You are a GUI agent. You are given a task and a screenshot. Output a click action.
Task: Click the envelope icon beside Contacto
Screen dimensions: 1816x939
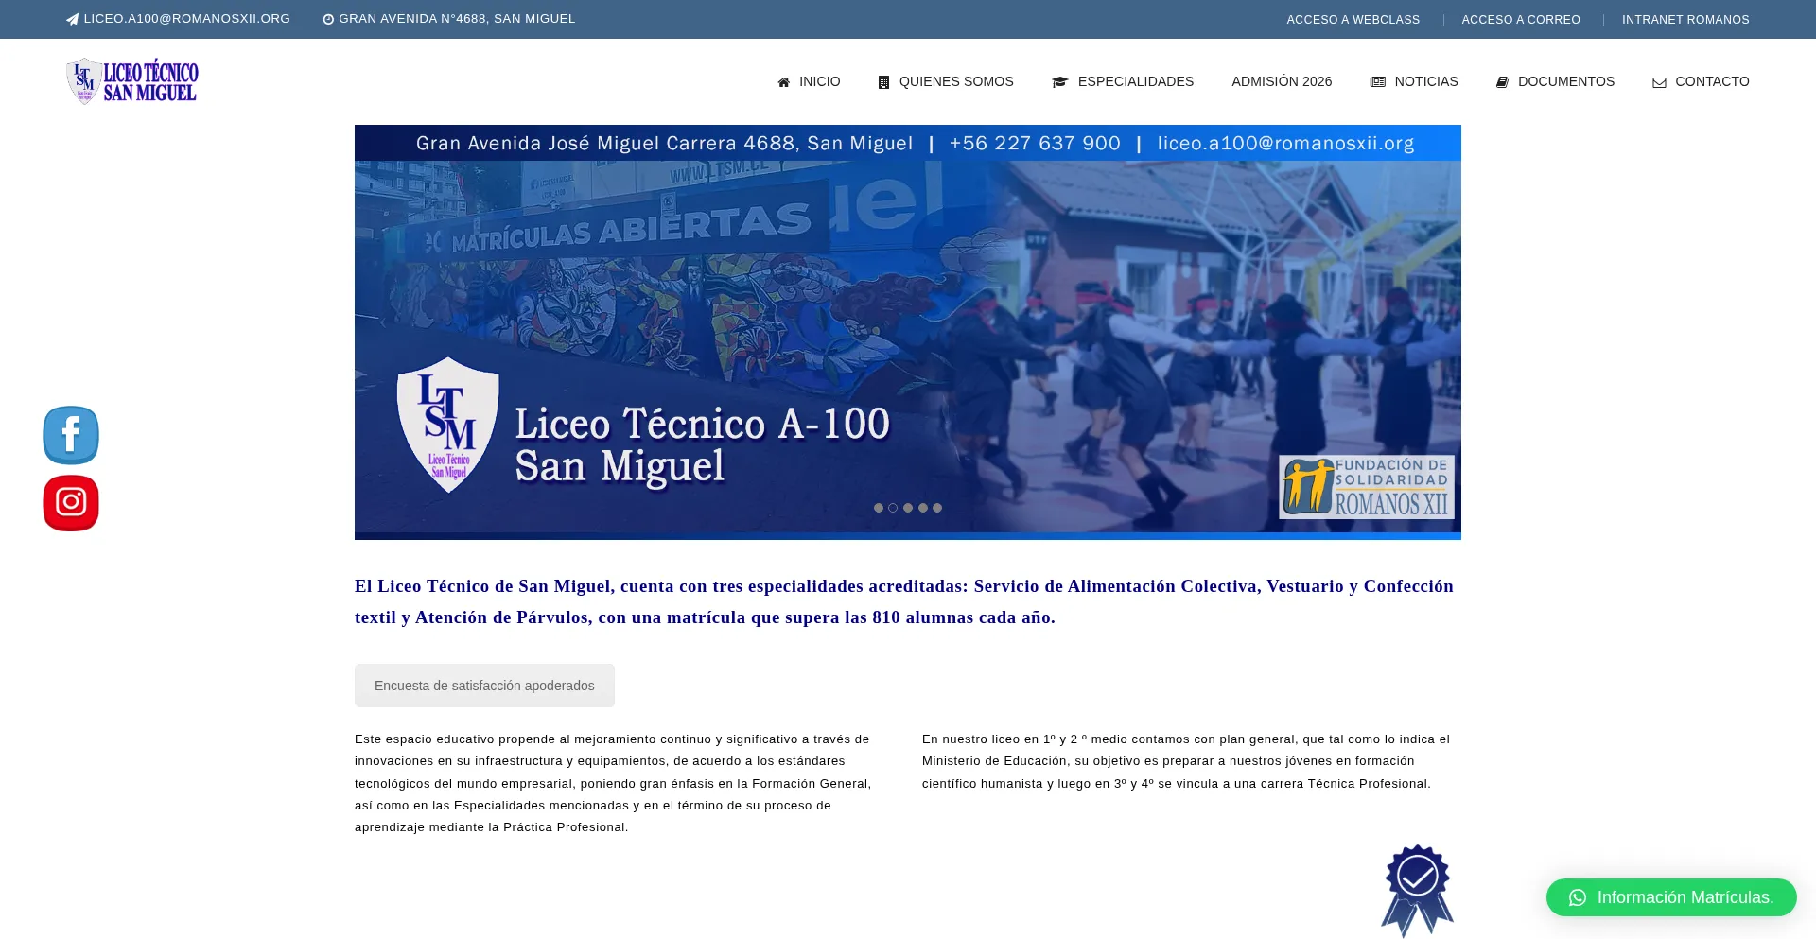click(x=1659, y=82)
